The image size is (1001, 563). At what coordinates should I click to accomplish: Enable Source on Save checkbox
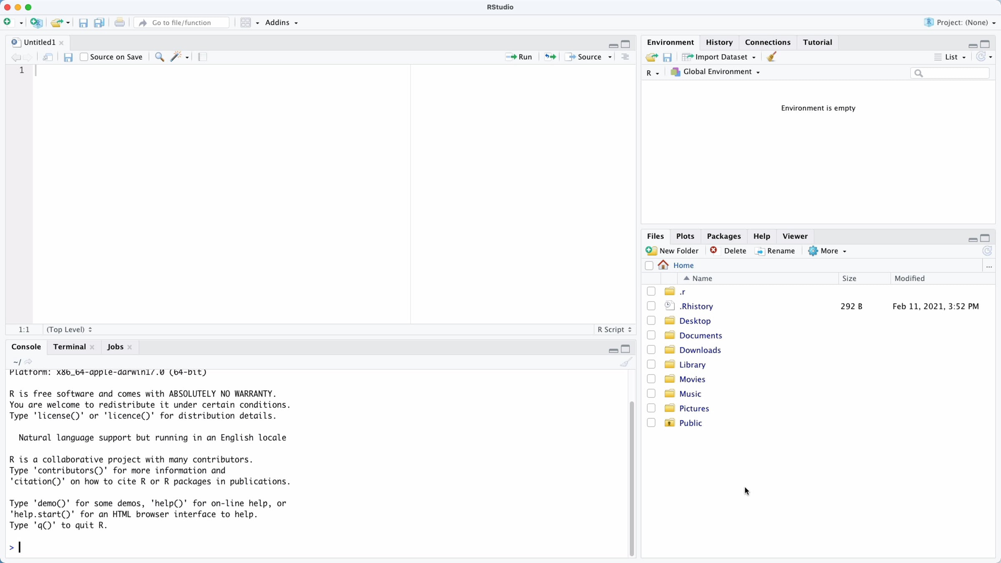click(84, 57)
